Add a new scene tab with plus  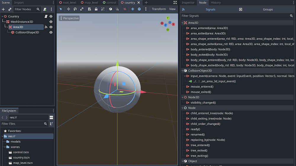146,2
